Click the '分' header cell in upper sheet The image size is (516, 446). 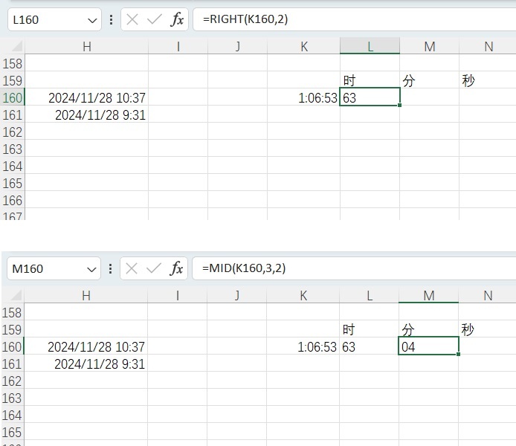click(430, 80)
